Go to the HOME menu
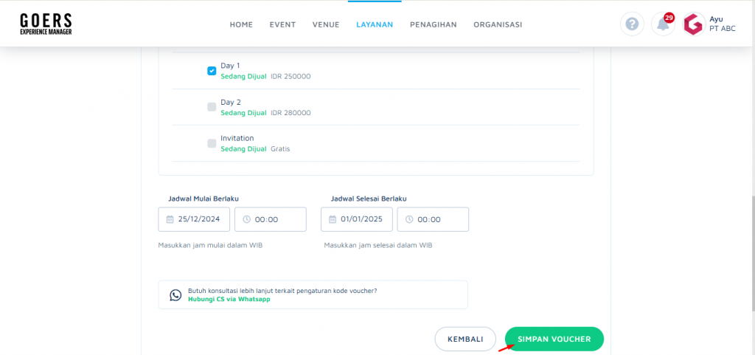Screen dimensions: 755x355 (x=241, y=24)
